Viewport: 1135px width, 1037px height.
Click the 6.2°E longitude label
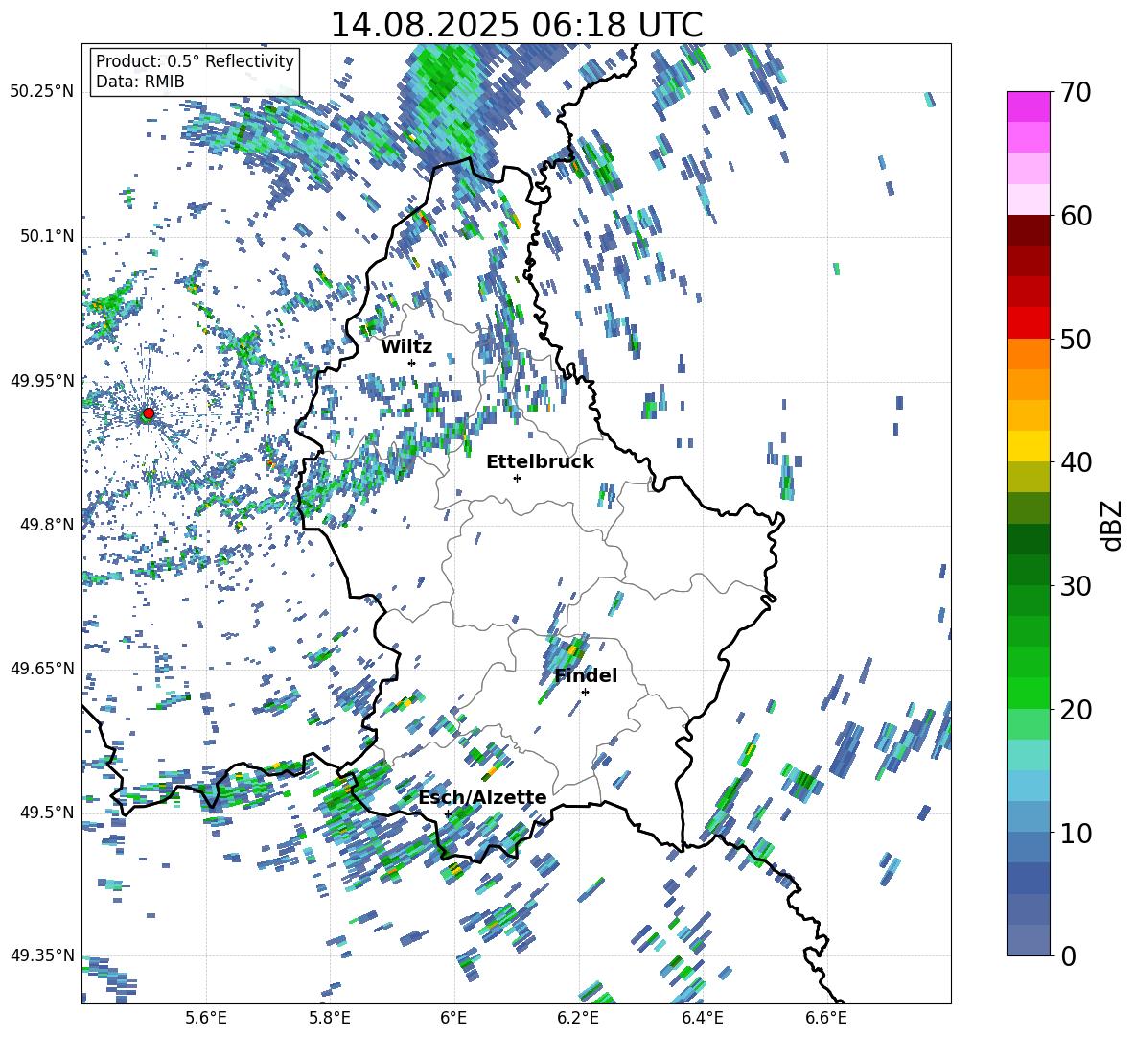pyautogui.click(x=578, y=1019)
